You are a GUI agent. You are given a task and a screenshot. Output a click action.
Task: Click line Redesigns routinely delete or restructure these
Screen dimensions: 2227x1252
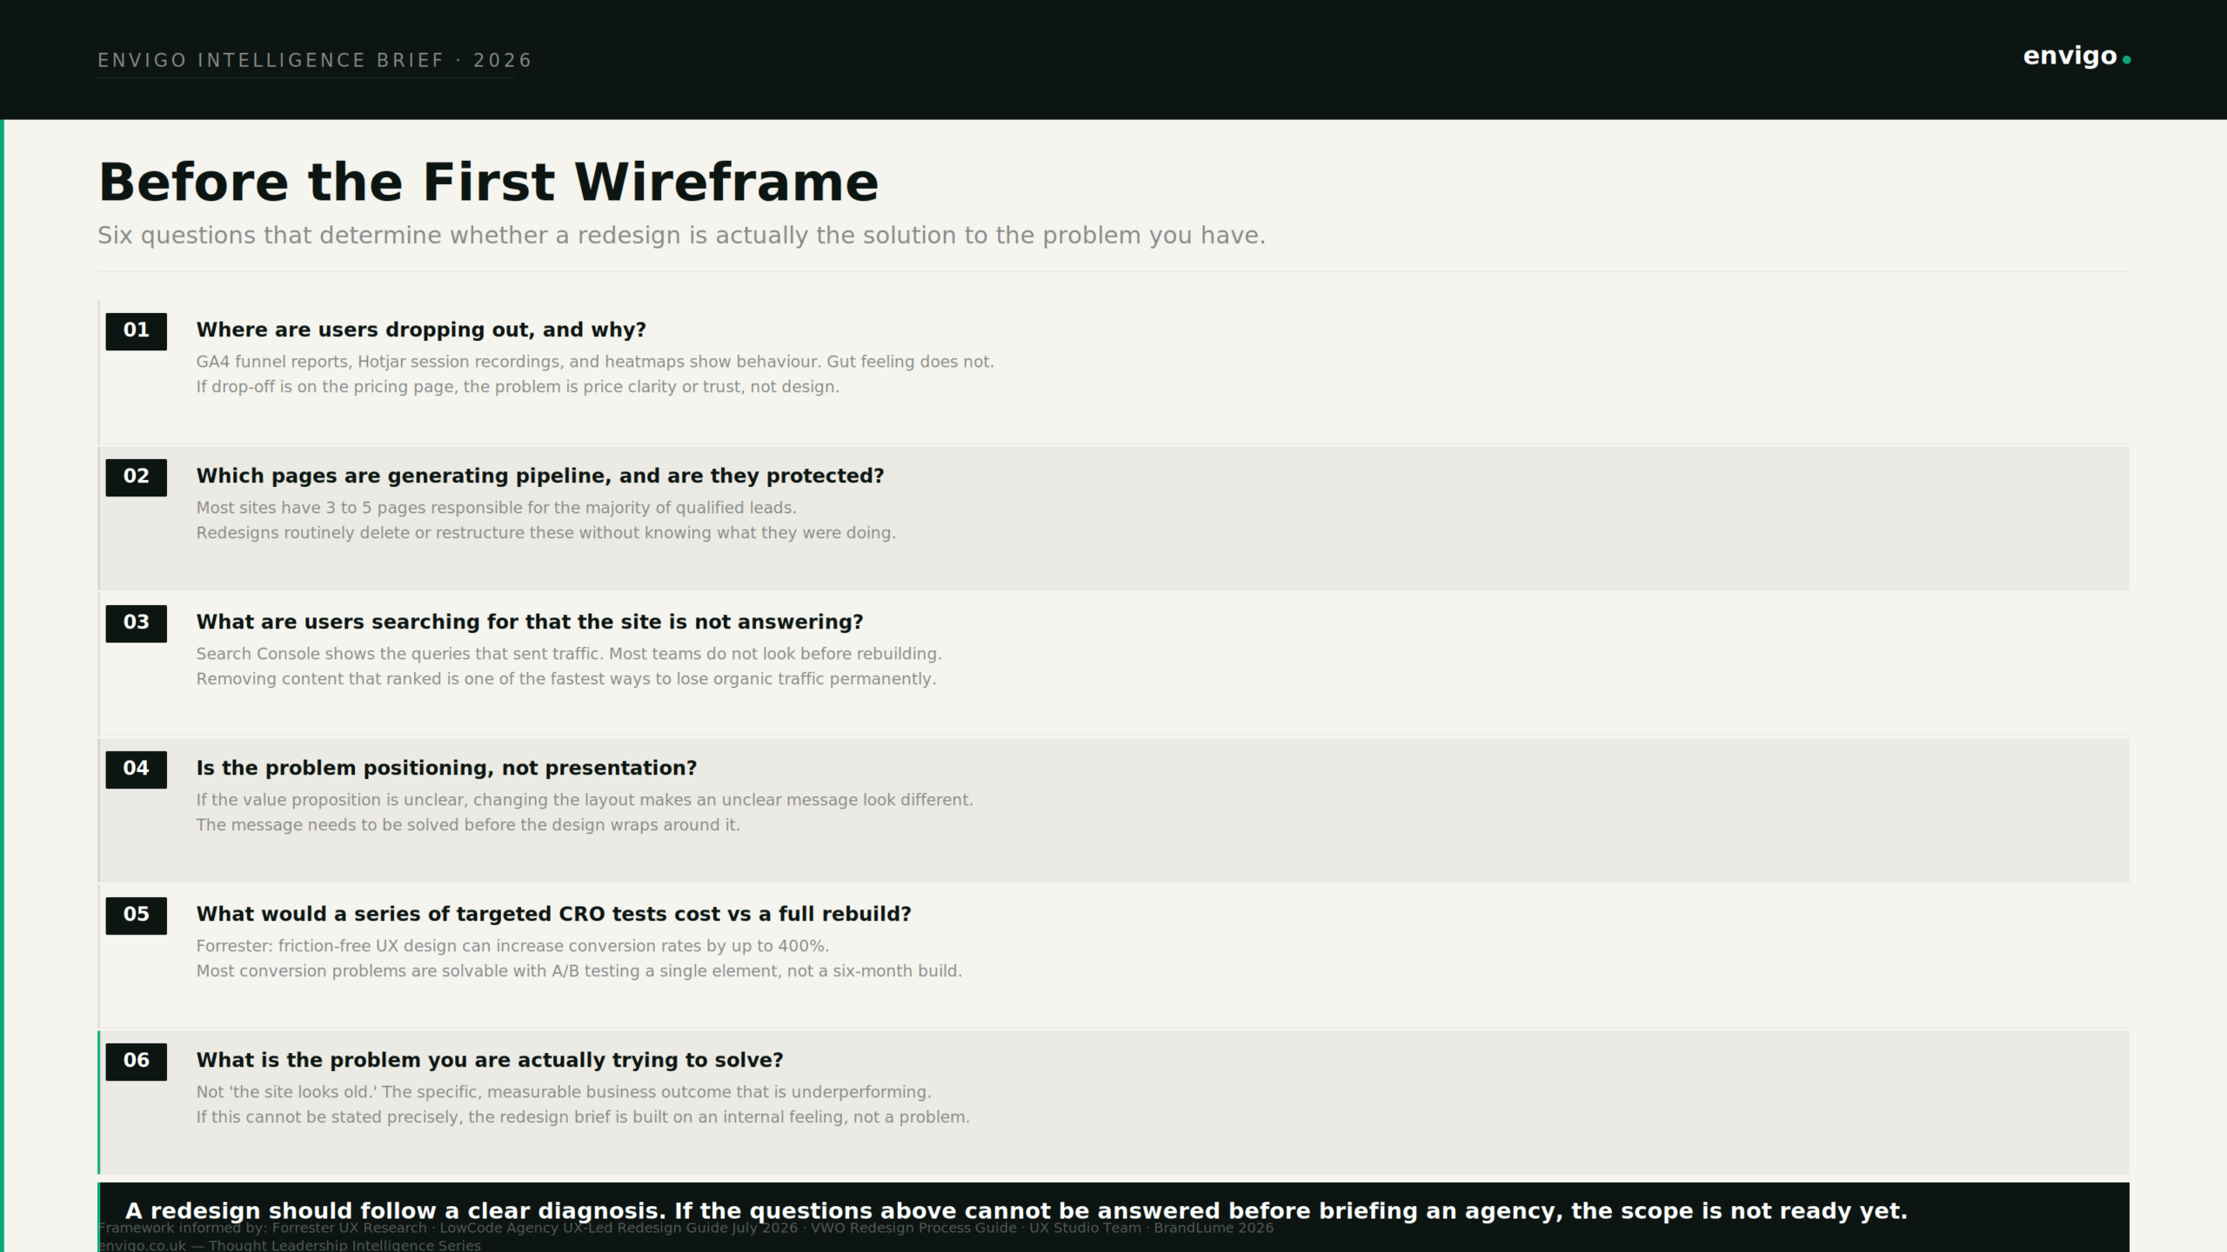545,533
